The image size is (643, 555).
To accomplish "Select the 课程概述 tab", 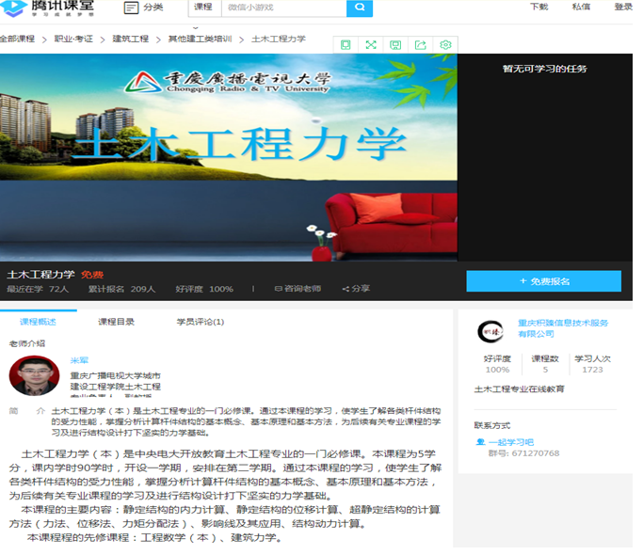I will coord(38,322).
